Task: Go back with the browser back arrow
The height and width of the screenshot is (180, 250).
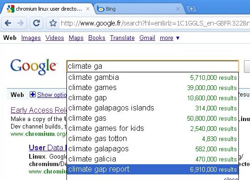Action: [x=8, y=23]
